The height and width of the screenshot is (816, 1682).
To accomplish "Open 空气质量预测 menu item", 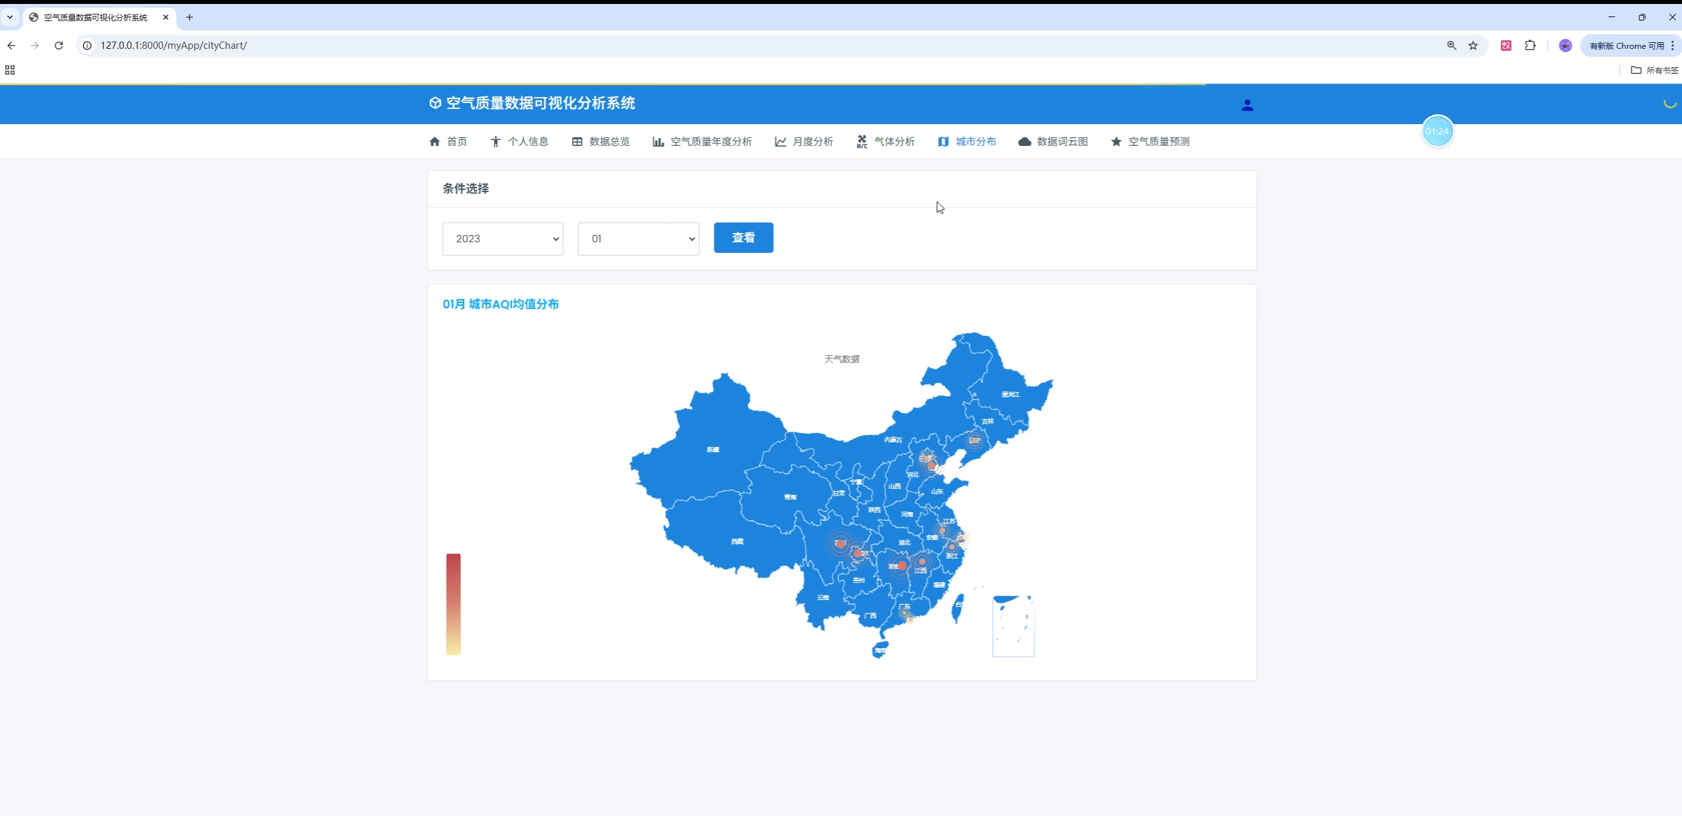I will [x=1150, y=141].
